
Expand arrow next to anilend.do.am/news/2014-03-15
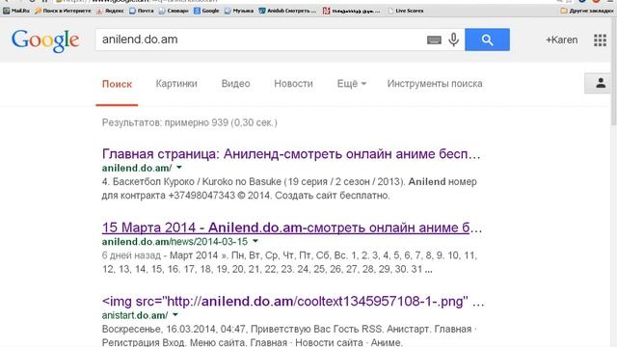point(255,241)
